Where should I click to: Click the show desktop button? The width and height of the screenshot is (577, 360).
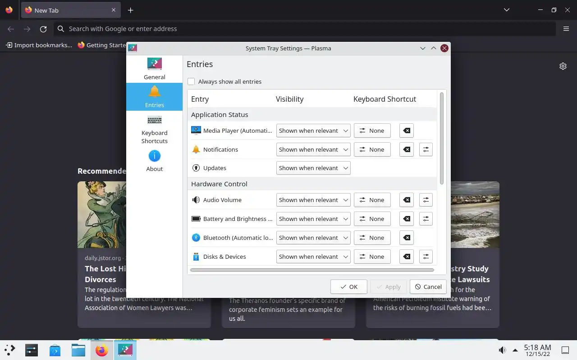[x=565, y=350]
